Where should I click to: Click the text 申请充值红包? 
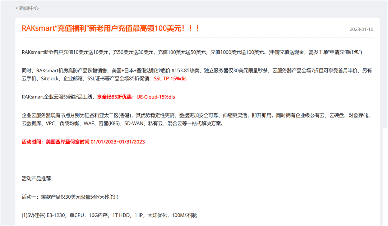click(345, 52)
